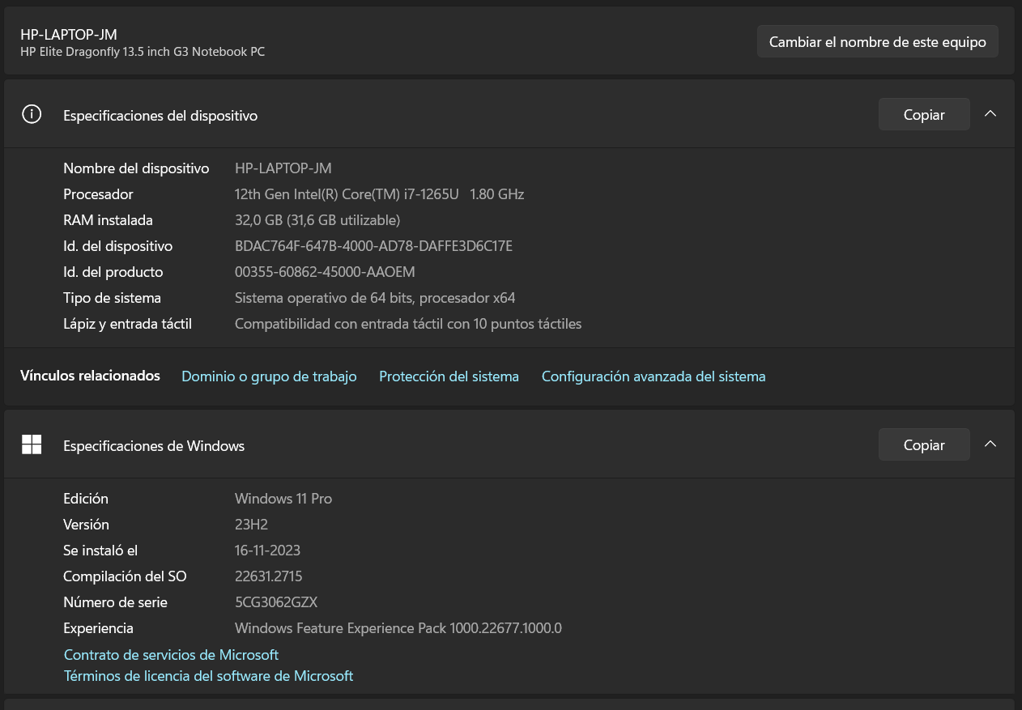
Task: Select edition value Windows 11 Pro
Action: (283, 499)
